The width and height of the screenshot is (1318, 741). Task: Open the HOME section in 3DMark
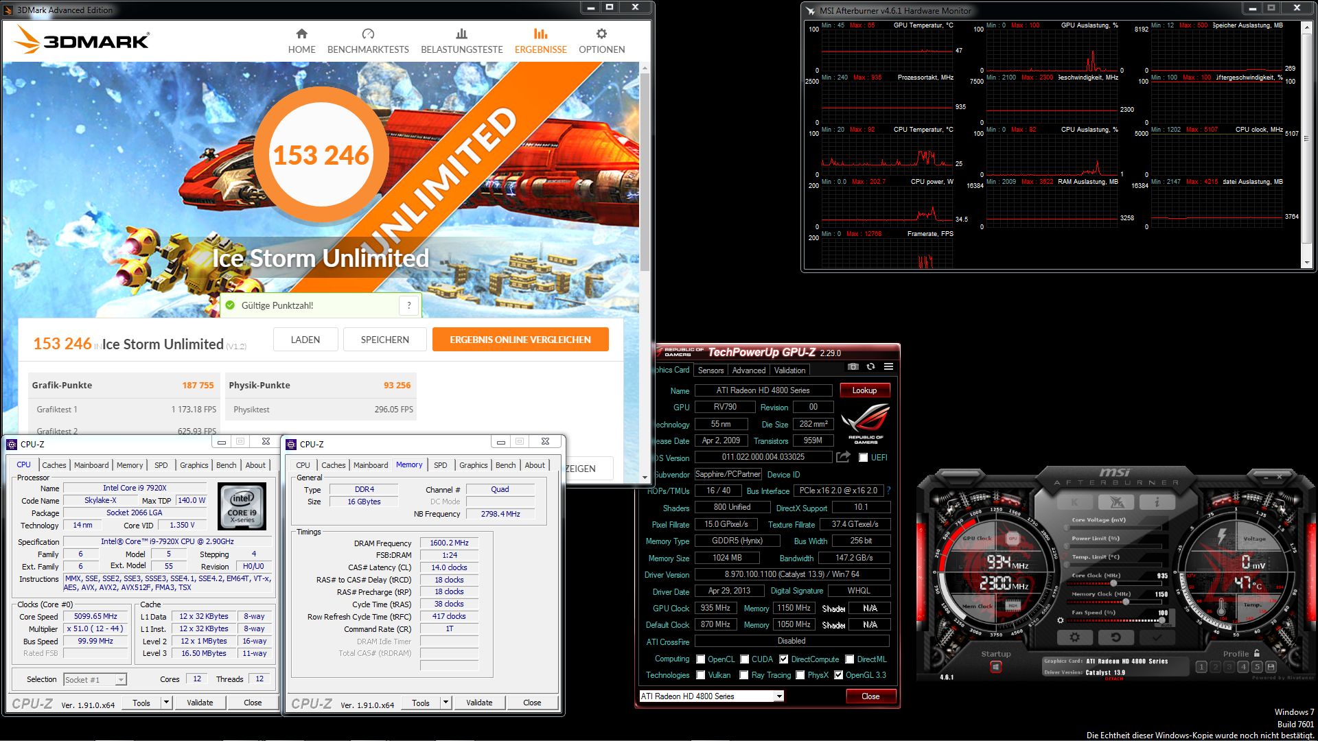click(301, 41)
